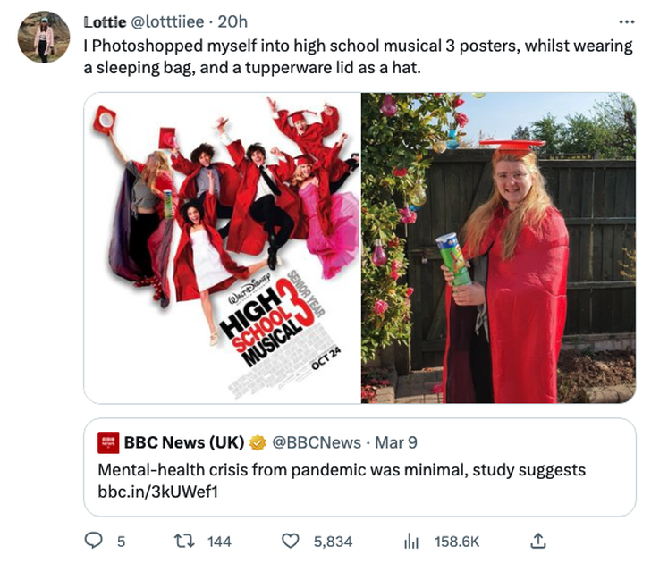
Task: Click the gold verified badge
Action: 258,442
